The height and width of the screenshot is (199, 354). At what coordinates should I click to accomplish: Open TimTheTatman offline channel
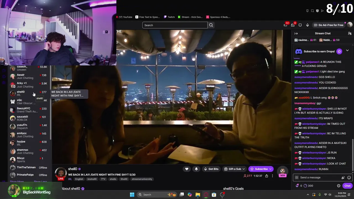click(x=29, y=167)
